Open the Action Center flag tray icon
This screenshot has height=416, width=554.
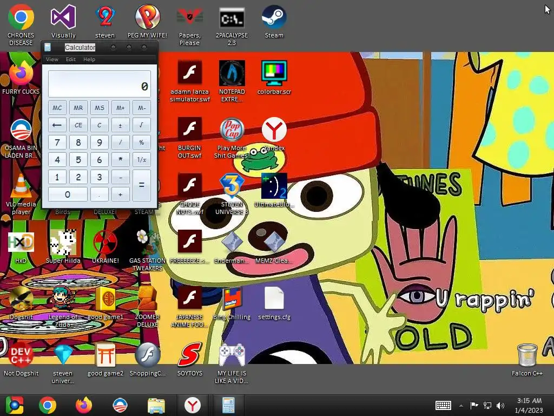(474, 406)
